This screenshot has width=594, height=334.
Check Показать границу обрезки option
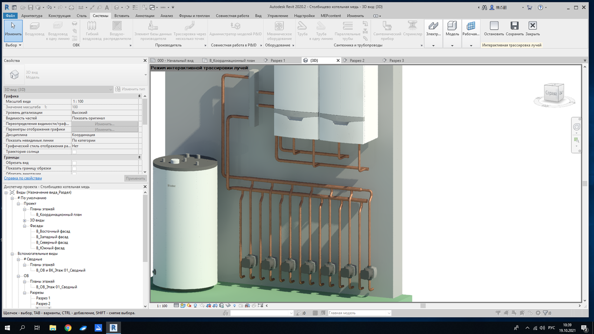coord(74,168)
